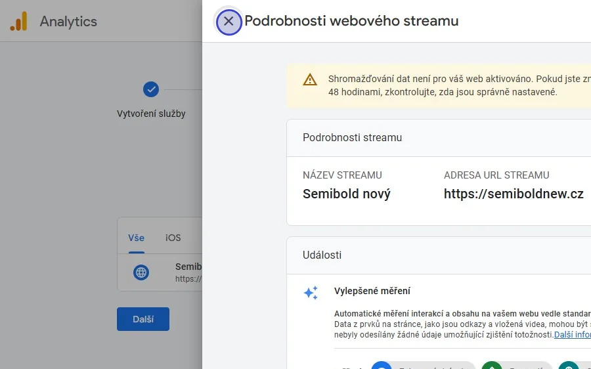
Task: Open the Další informace link
Action: click(x=572, y=335)
